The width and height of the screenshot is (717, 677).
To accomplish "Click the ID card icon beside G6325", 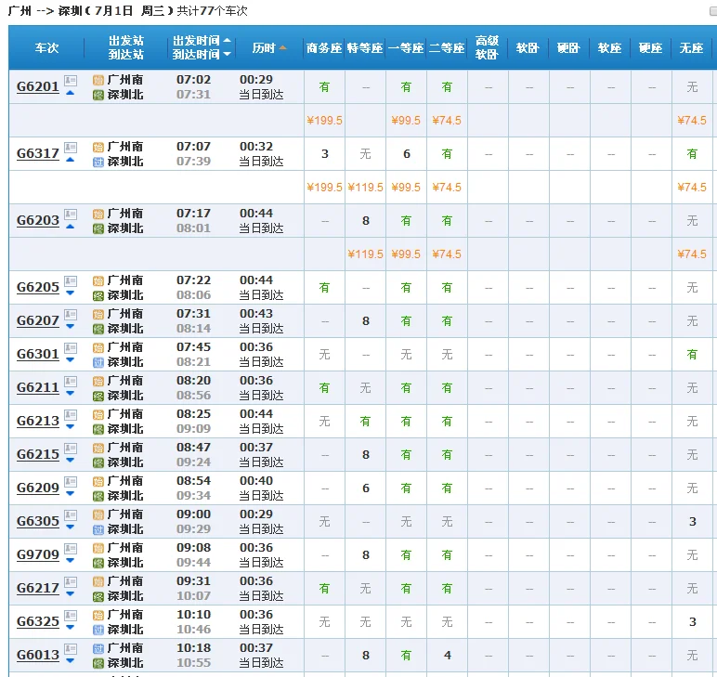I will [71, 616].
